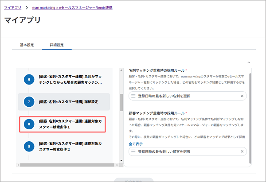Image resolution: width=266 pixels, height=182 pixels.
Task: Select the 詳細設定 tab
Action: pyautogui.click(x=56, y=45)
